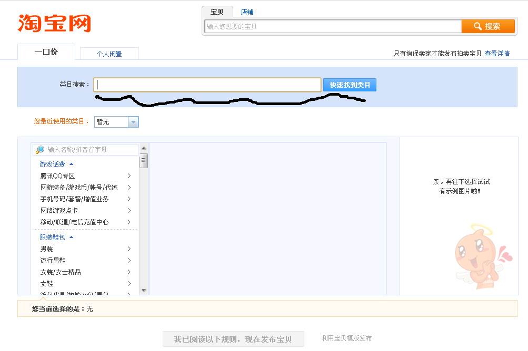Switch to the 店铺 search tab
This screenshot has width=528, height=351.
[x=247, y=12]
